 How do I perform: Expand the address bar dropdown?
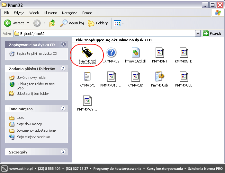coord(198,33)
